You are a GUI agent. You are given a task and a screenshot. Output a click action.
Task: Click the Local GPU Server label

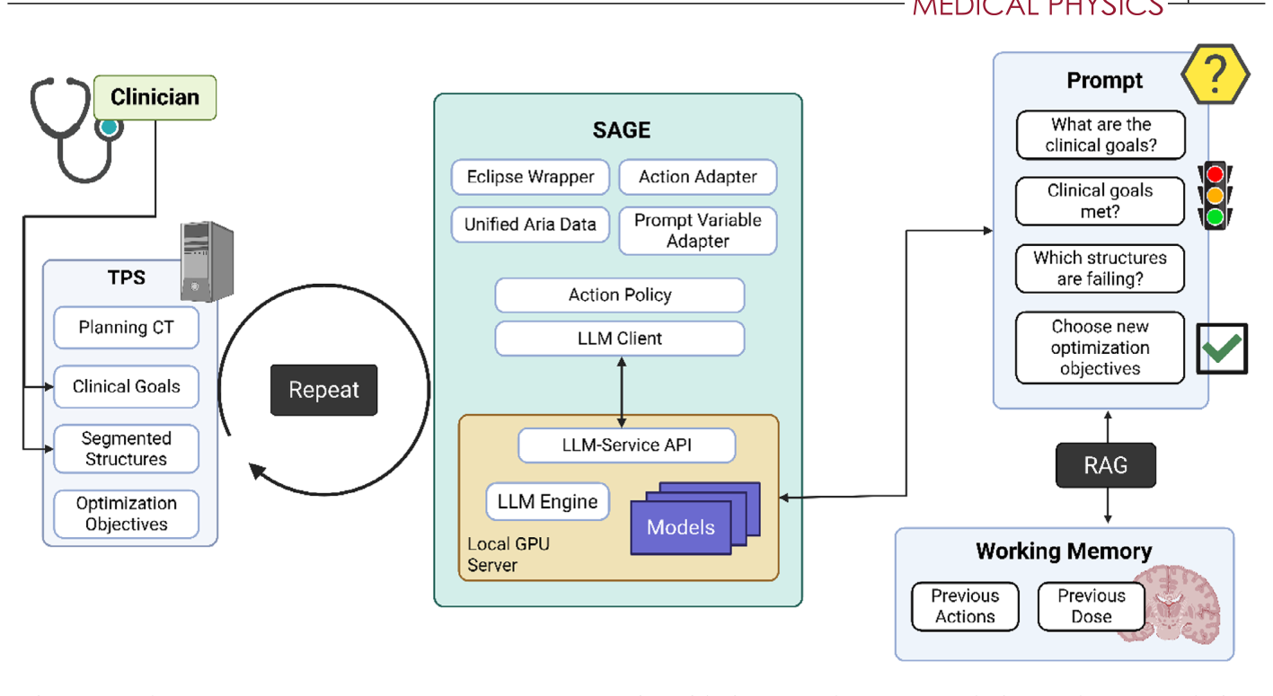(x=508, y=555)
